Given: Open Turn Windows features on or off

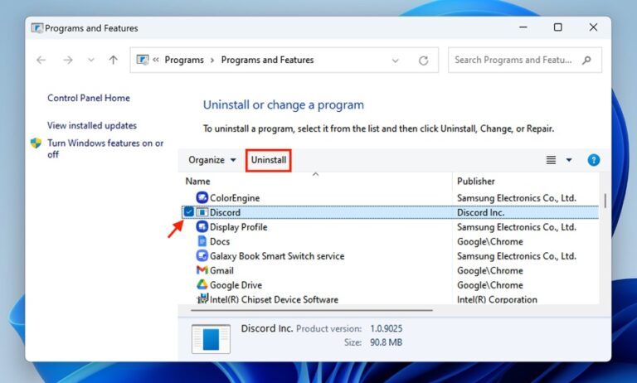Looking at the screenshot, I should (105, 148).
